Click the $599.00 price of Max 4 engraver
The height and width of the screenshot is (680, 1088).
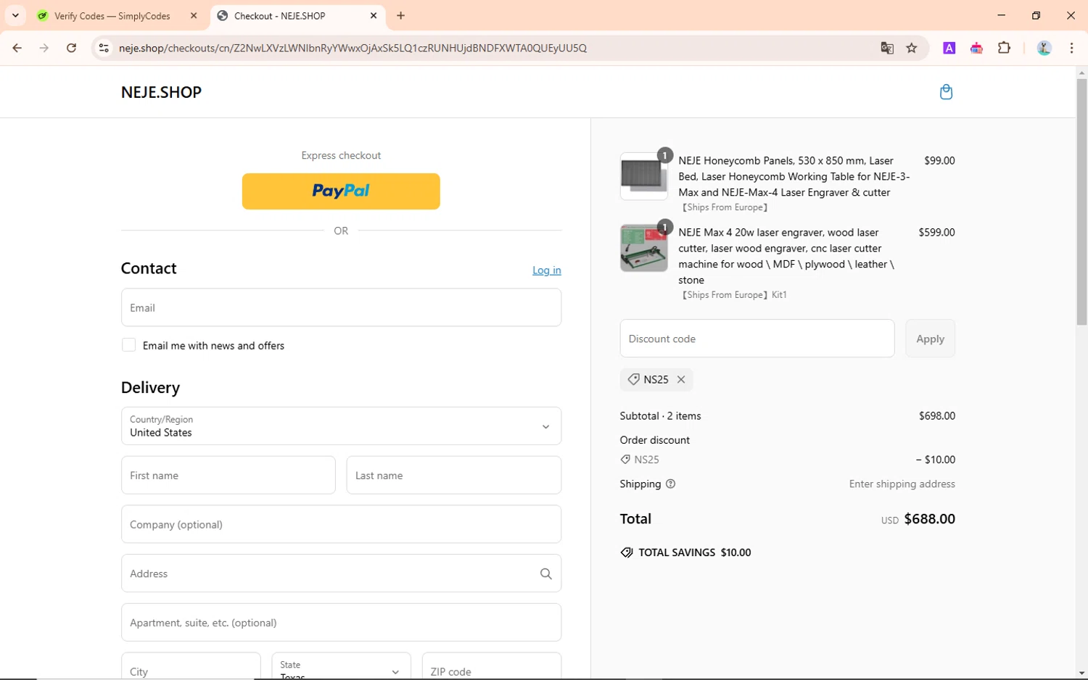[936, 233]
